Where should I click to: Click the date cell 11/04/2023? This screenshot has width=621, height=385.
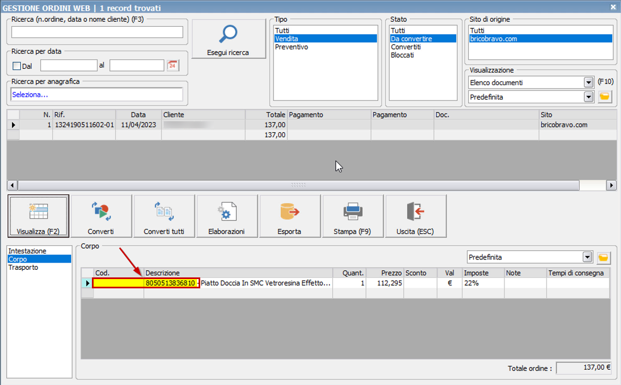[138, 125]
